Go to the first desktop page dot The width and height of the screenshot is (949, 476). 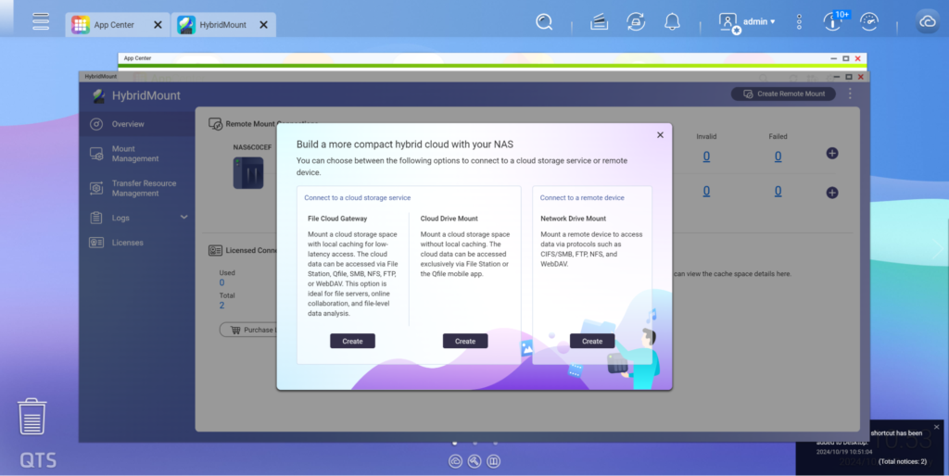click(x=454, y=444)
